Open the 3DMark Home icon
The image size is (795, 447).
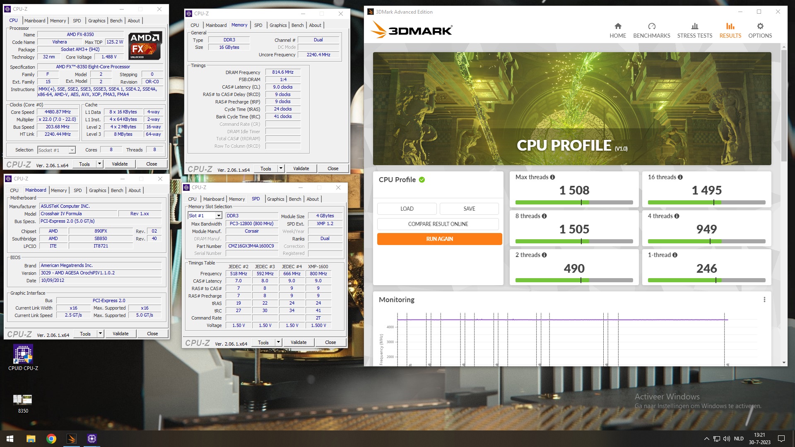coord(618,26)
